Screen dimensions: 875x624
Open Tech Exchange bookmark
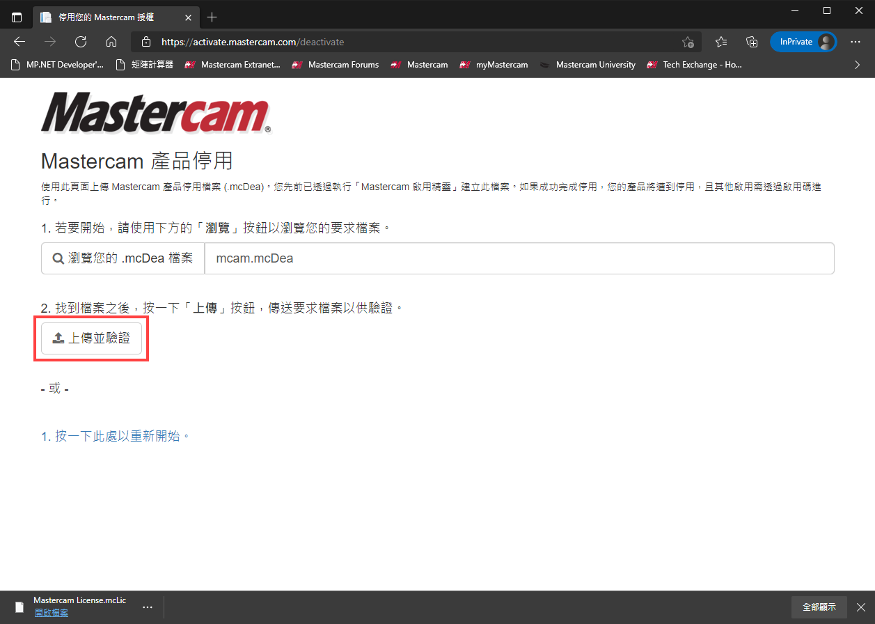695,65
